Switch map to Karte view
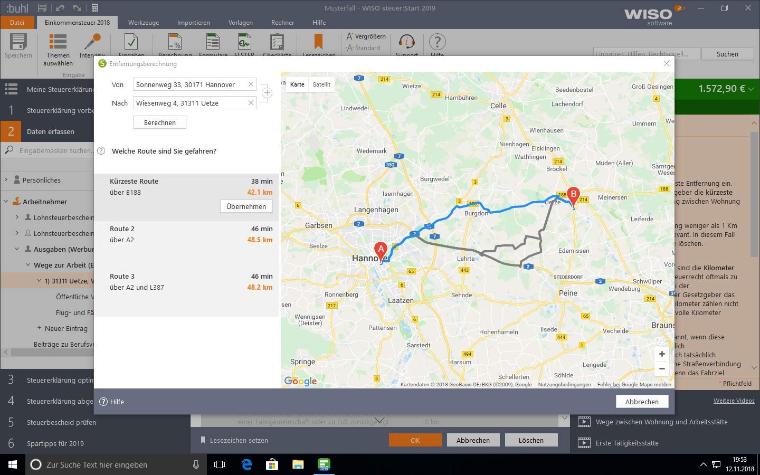 297,84
